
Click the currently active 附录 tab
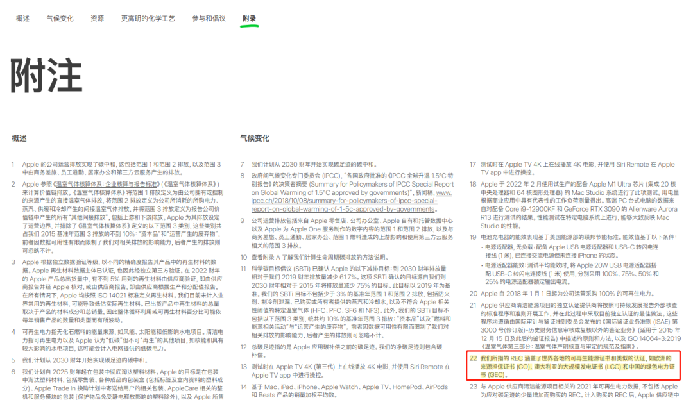(x=248, y=19)
